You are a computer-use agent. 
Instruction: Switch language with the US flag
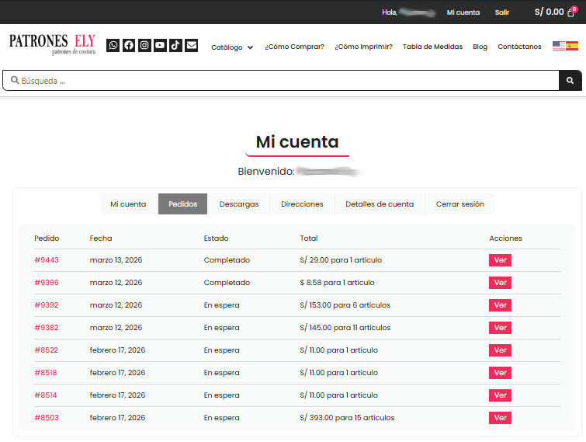(559, 46)
